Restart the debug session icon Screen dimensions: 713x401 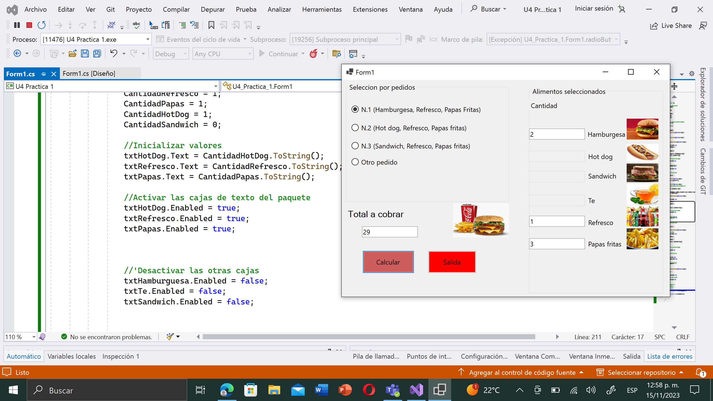pyautogui.click(x=41, y=25)
